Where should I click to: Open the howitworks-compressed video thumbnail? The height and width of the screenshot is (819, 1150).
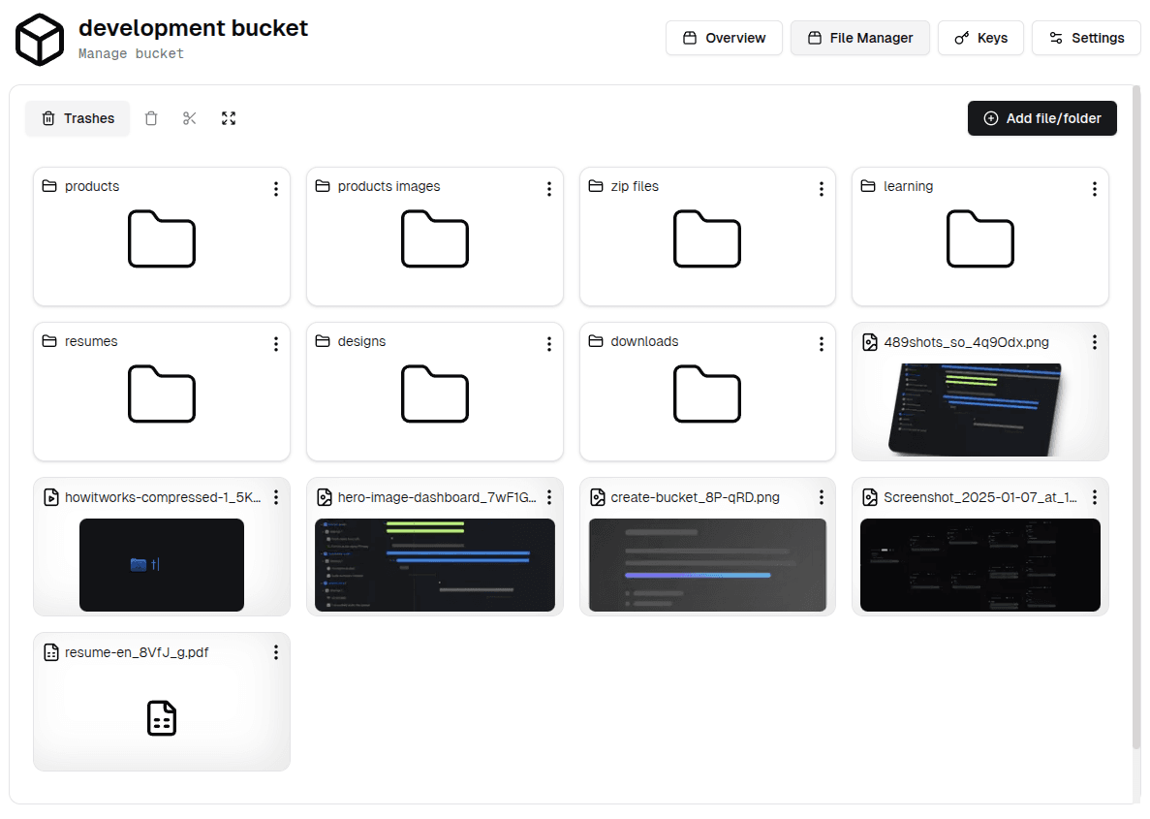pos(162,564)
